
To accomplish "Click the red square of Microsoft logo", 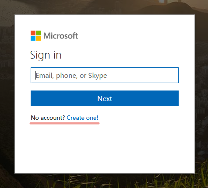I will (x=33, y=33).
